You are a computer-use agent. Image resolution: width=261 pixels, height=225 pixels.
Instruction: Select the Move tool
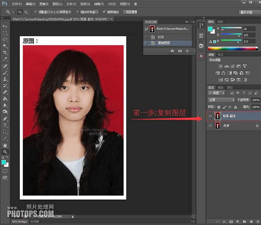5,26
